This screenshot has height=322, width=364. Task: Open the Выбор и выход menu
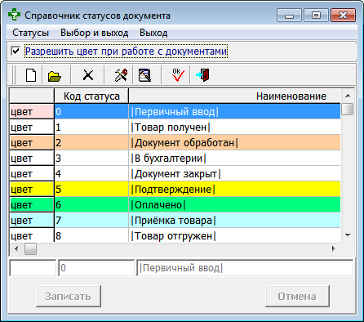click(94, 33)
